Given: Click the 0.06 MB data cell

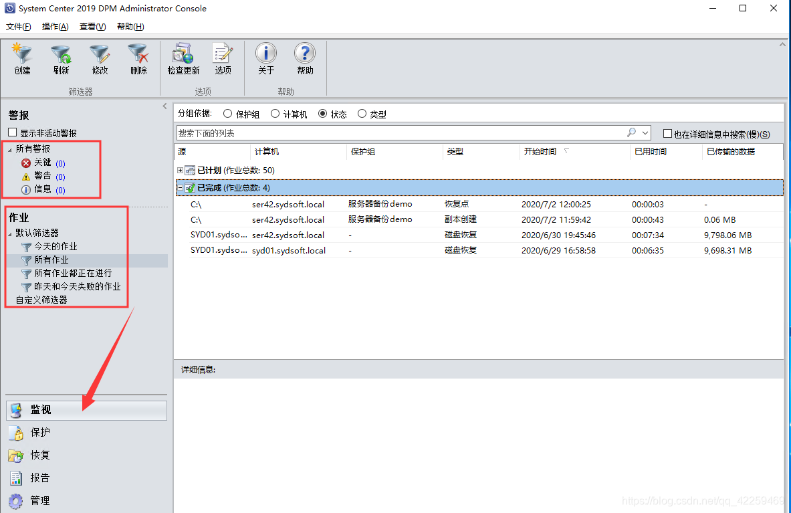Looking at the screenshot, I should 720,220.
